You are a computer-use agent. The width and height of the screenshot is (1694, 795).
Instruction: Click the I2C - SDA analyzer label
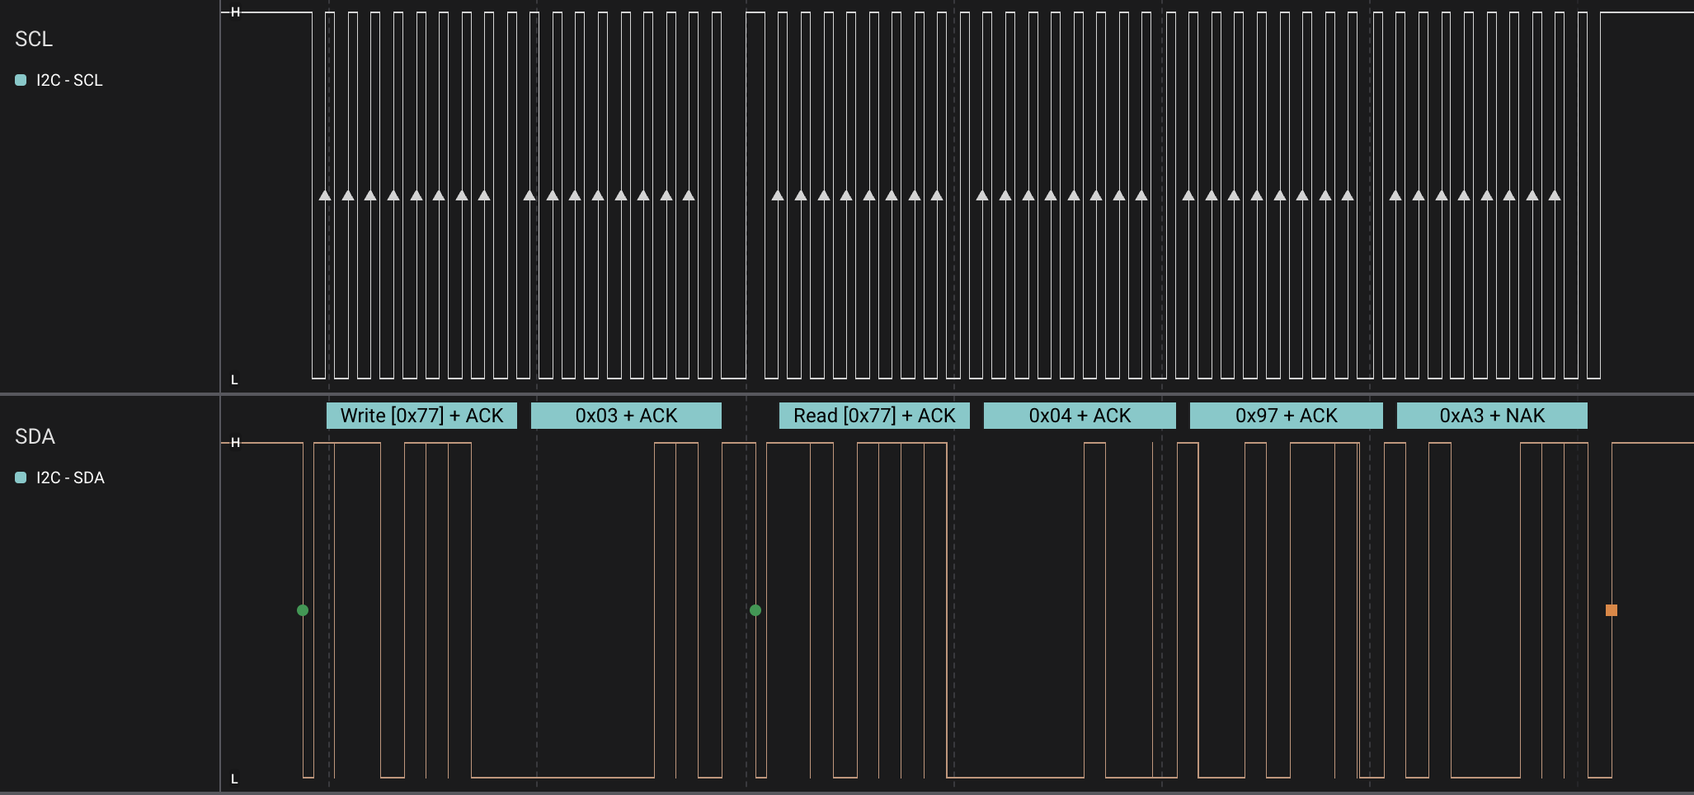click(70, 477)
